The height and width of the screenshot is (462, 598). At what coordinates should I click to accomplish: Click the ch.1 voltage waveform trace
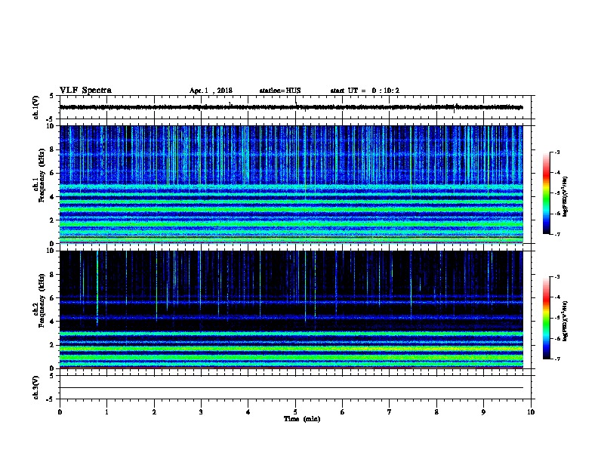click(291, 107)
